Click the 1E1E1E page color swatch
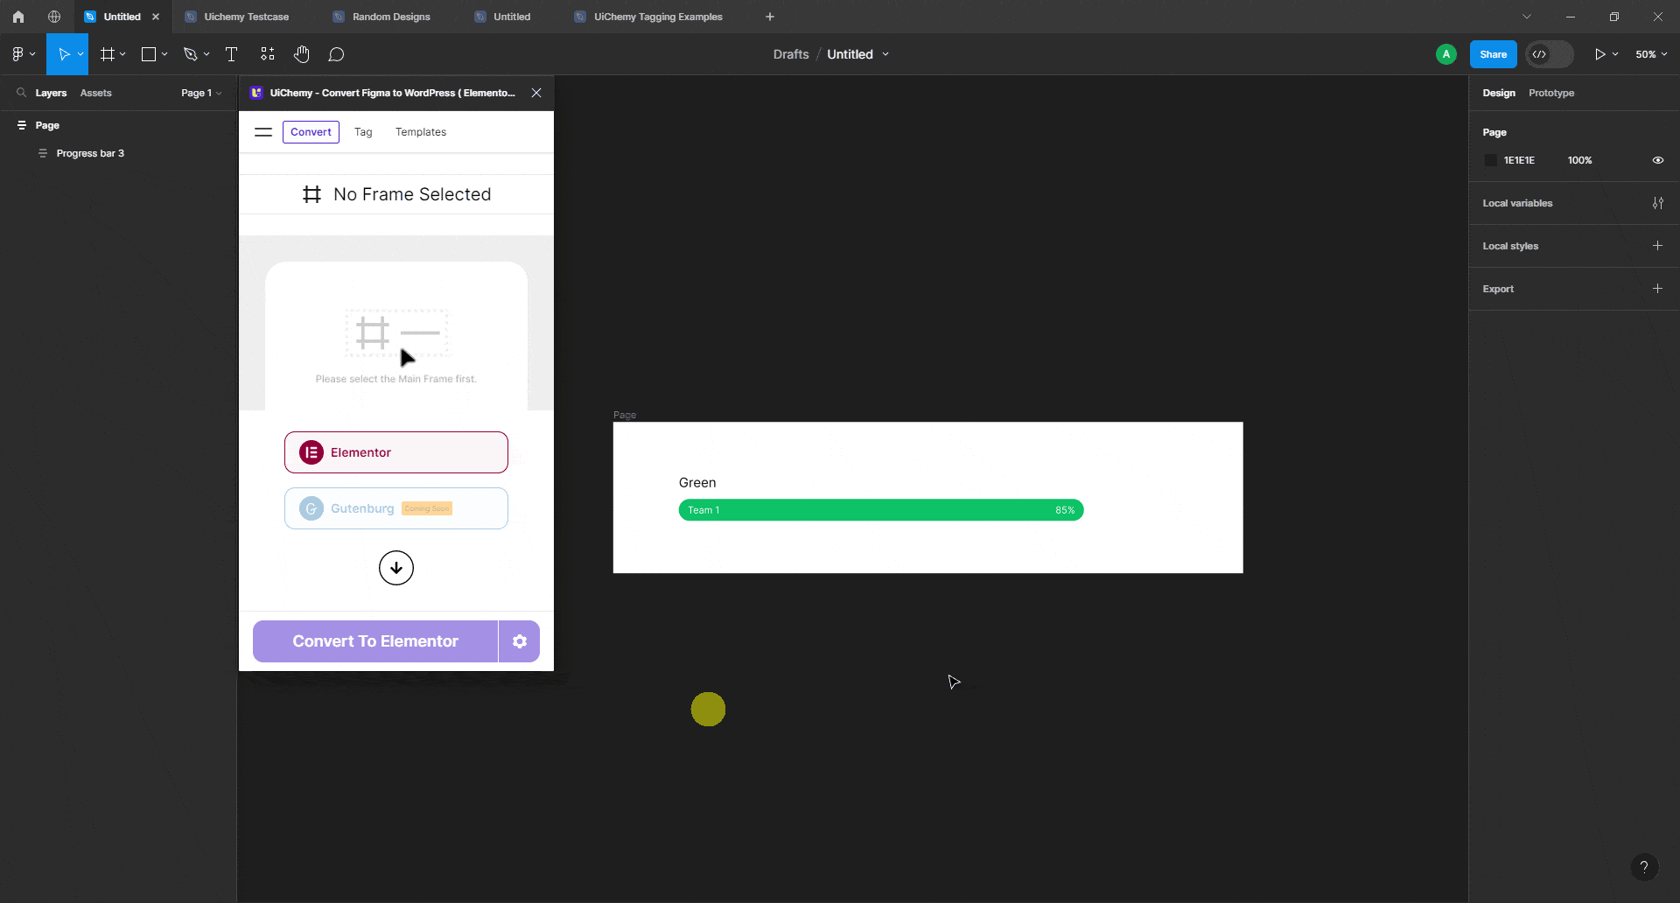 coord(1491,160)
